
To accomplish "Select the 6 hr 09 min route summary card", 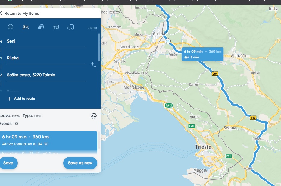I will [x=48, y=143].
